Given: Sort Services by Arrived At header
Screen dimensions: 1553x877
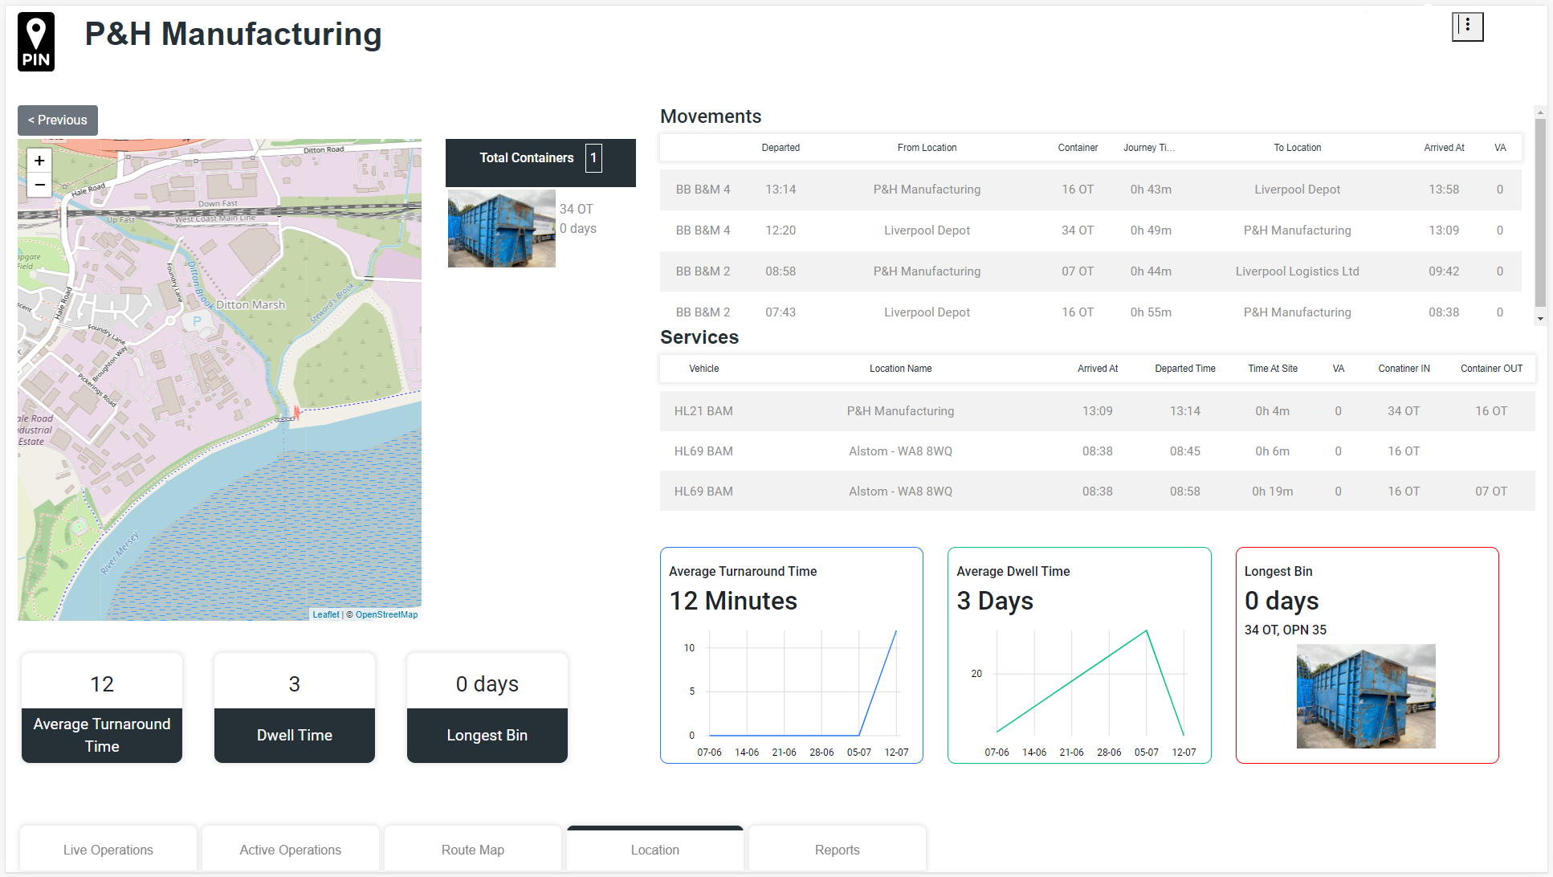Looking at the screenshot, I should (1097, 369).
